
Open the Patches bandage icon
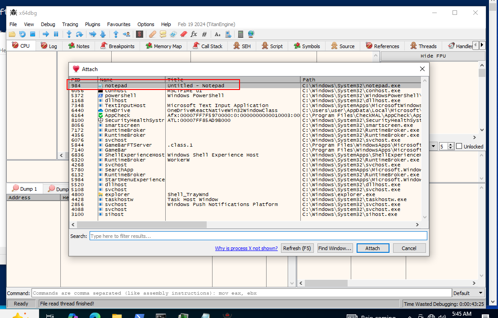point(153,34)
